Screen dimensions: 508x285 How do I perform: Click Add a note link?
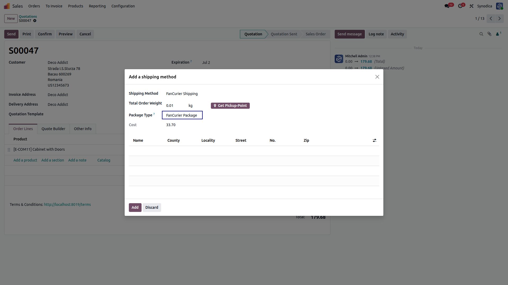[x=77, y=160]
